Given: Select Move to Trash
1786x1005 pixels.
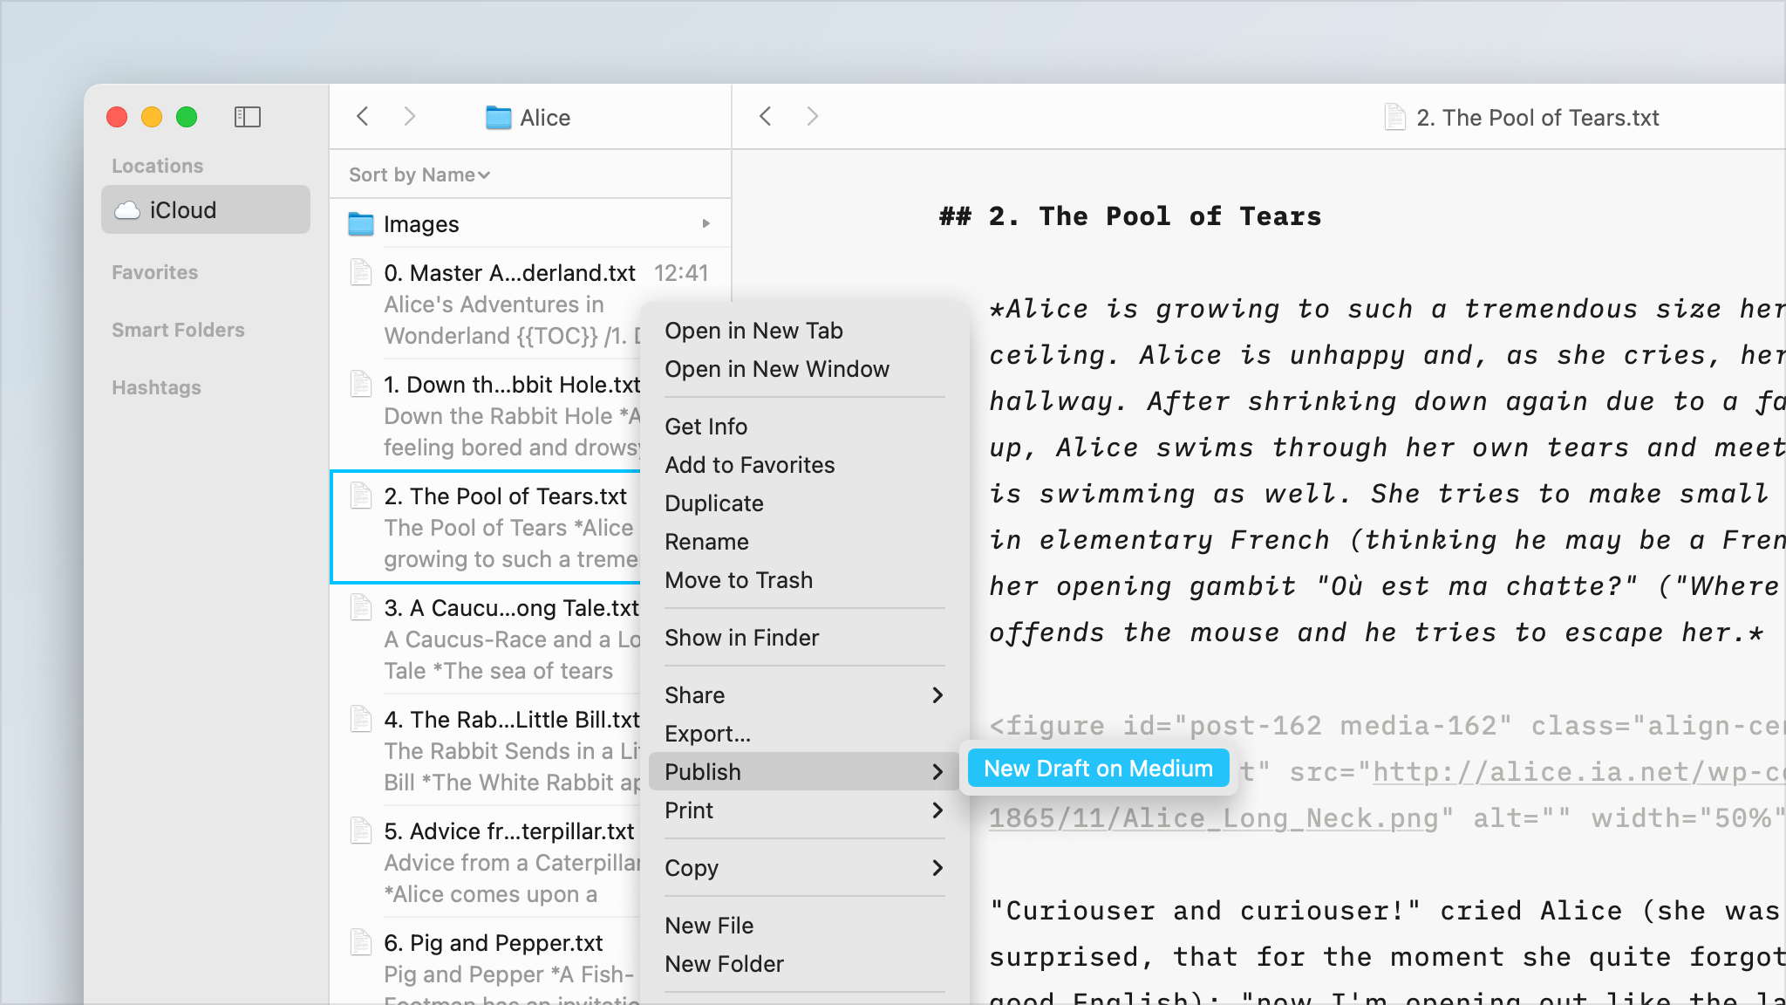Looking at the screenshot, I should (803, 580).
